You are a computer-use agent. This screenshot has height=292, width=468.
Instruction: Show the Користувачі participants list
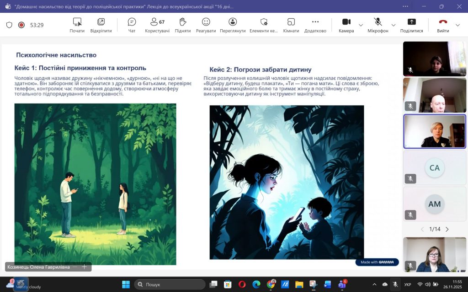(x=157, y=25)
